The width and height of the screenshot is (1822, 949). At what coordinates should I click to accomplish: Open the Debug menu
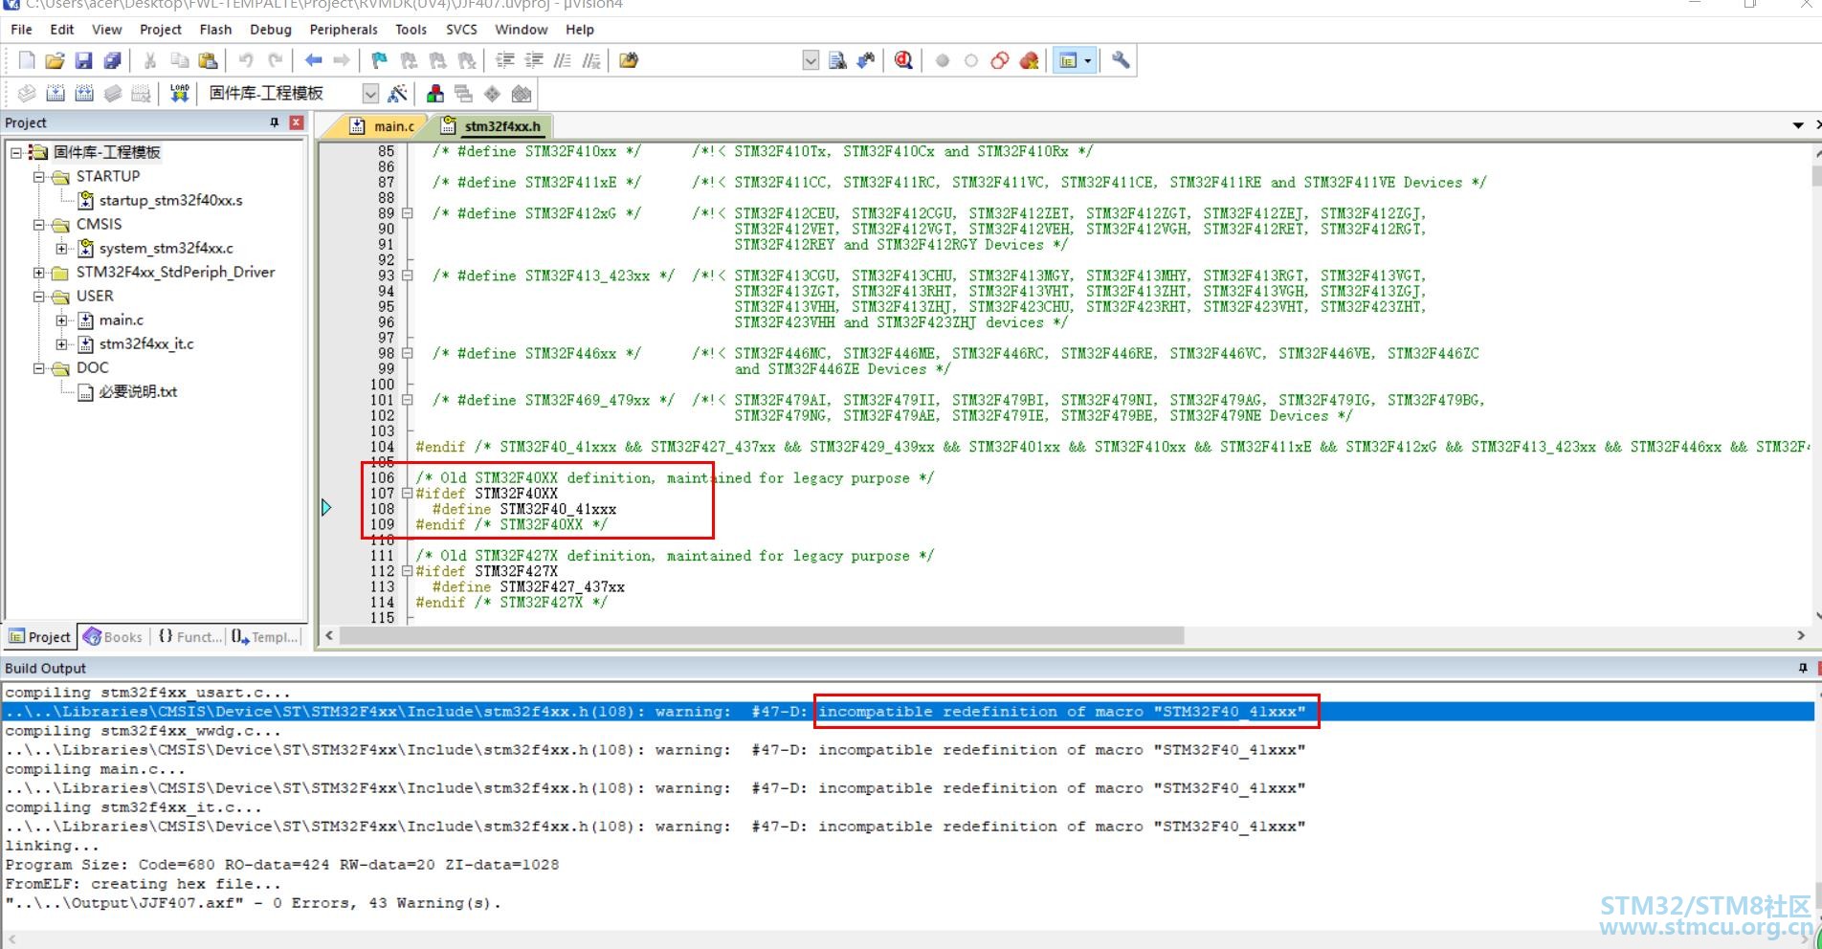[270, 30]
